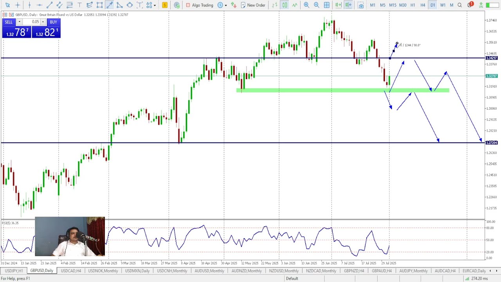
Task: Open the search magnifier icon
Action: pyautogui.click(x=460, y=5)
